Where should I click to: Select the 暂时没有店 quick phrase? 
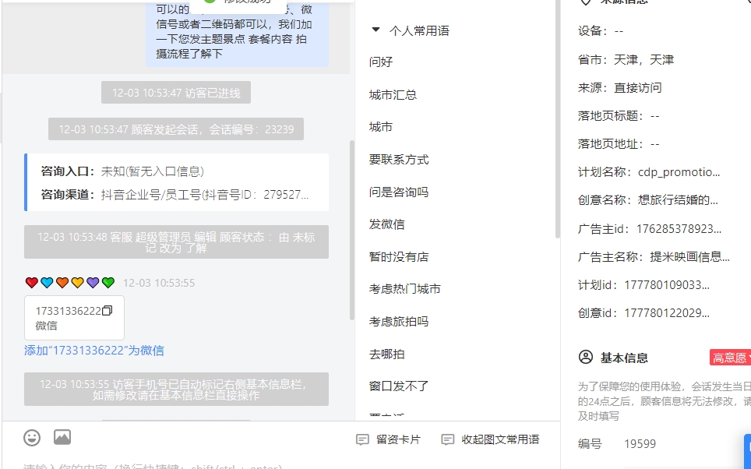point(399,257)
